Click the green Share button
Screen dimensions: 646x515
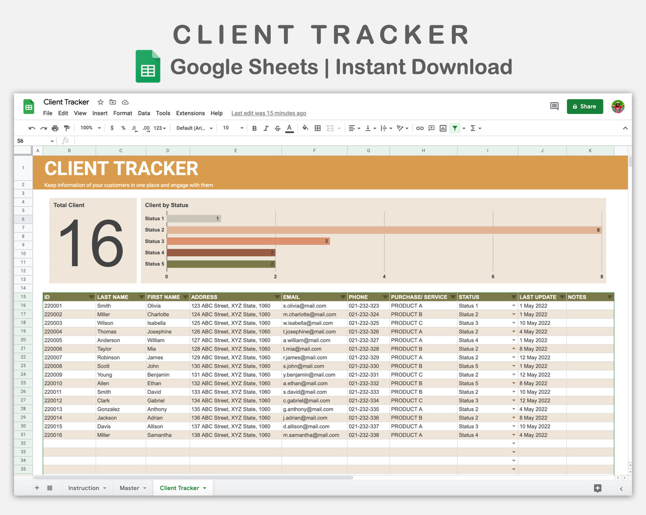point(585,106)
